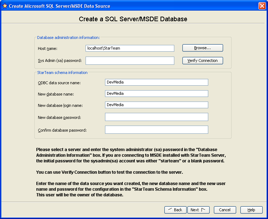Image resolution: width=268 pixels, height=219 pixels.
Task: Focus the ODBC data source name field
Action: [157, 82]
